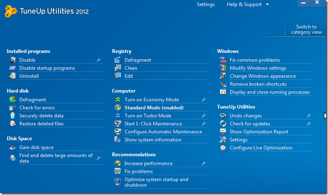This screenshot has width=328, height=195.
Task: Click the blue Turbo Mode chevron icon
Action: tap(118, 115)
